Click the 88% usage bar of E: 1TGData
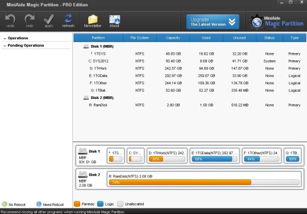This screenshot has width=307, height=214. point(214,159)
